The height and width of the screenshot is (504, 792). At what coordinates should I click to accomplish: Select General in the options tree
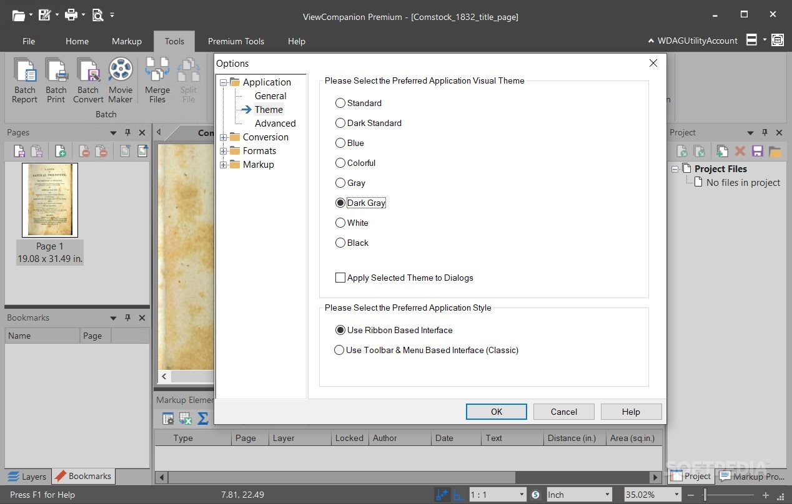pyautogui.click(x=270, y=96)
